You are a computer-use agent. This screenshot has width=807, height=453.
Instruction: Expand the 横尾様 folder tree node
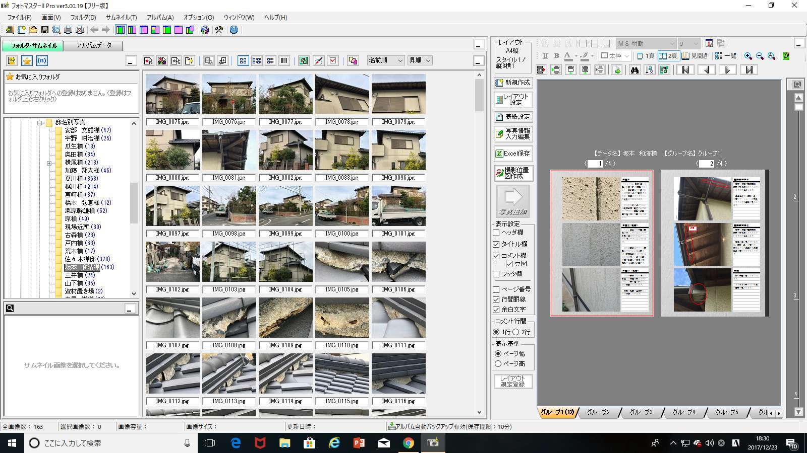click(x=49, y=163)
